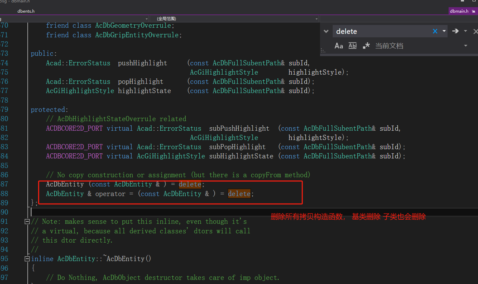Click 'subPopHighlight' virtual method name
478x284 pixels.
pyautogui.click(x=237, y=147)
